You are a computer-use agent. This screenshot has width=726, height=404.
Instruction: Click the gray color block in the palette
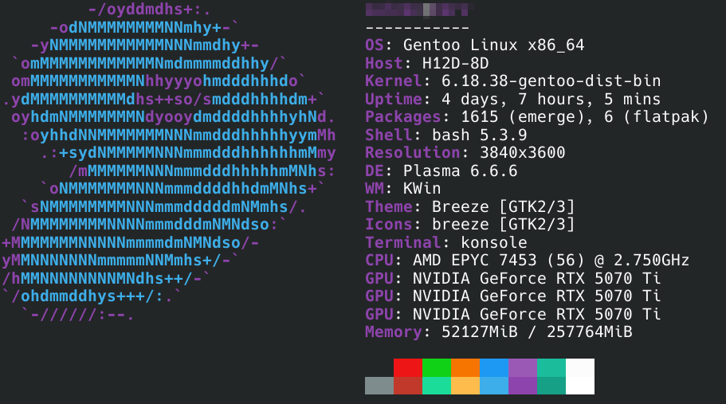pos(379,386)
